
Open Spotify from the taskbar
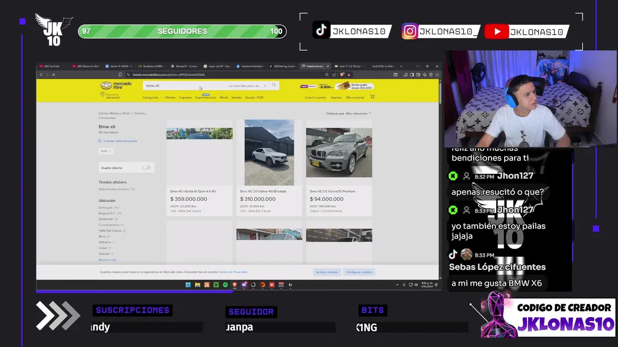pyautogui.click(x=225, y=285)
